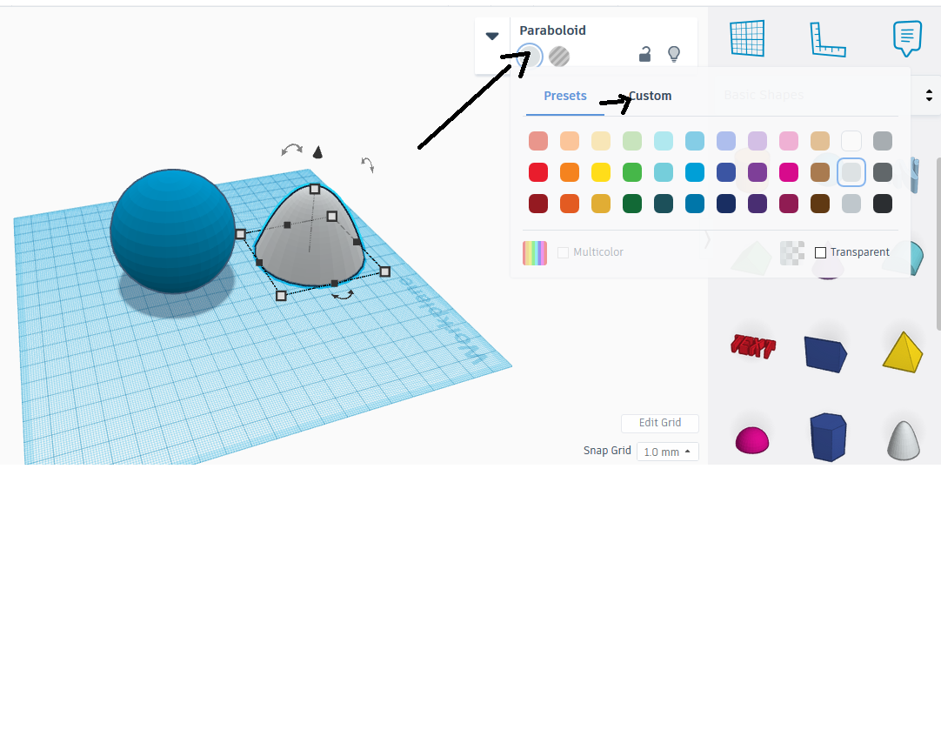
Task: Toggle the lock editing padlock icon
Action: click(x=644, y=55)
